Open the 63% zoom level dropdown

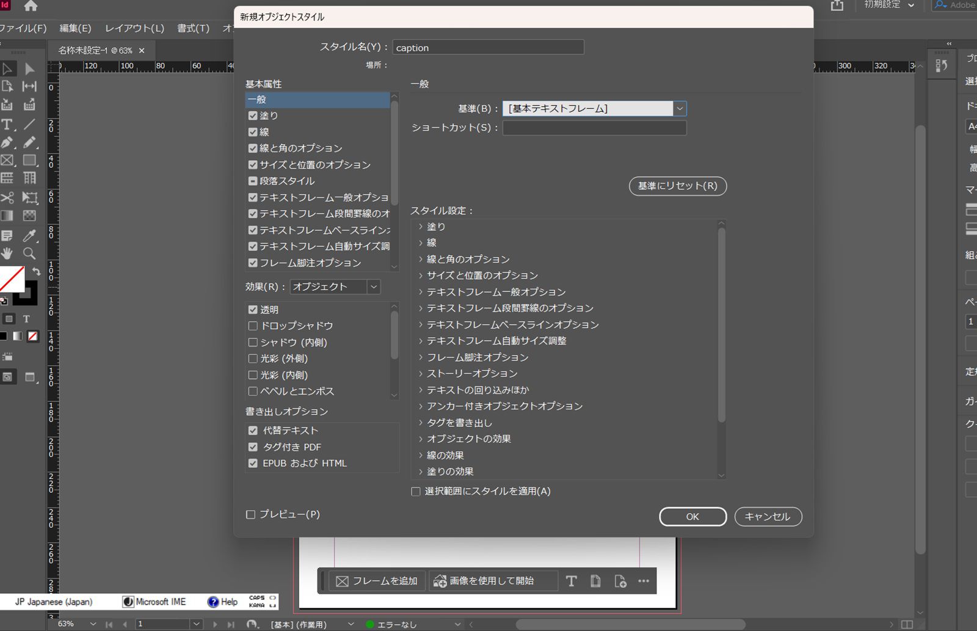pos(93,624)
